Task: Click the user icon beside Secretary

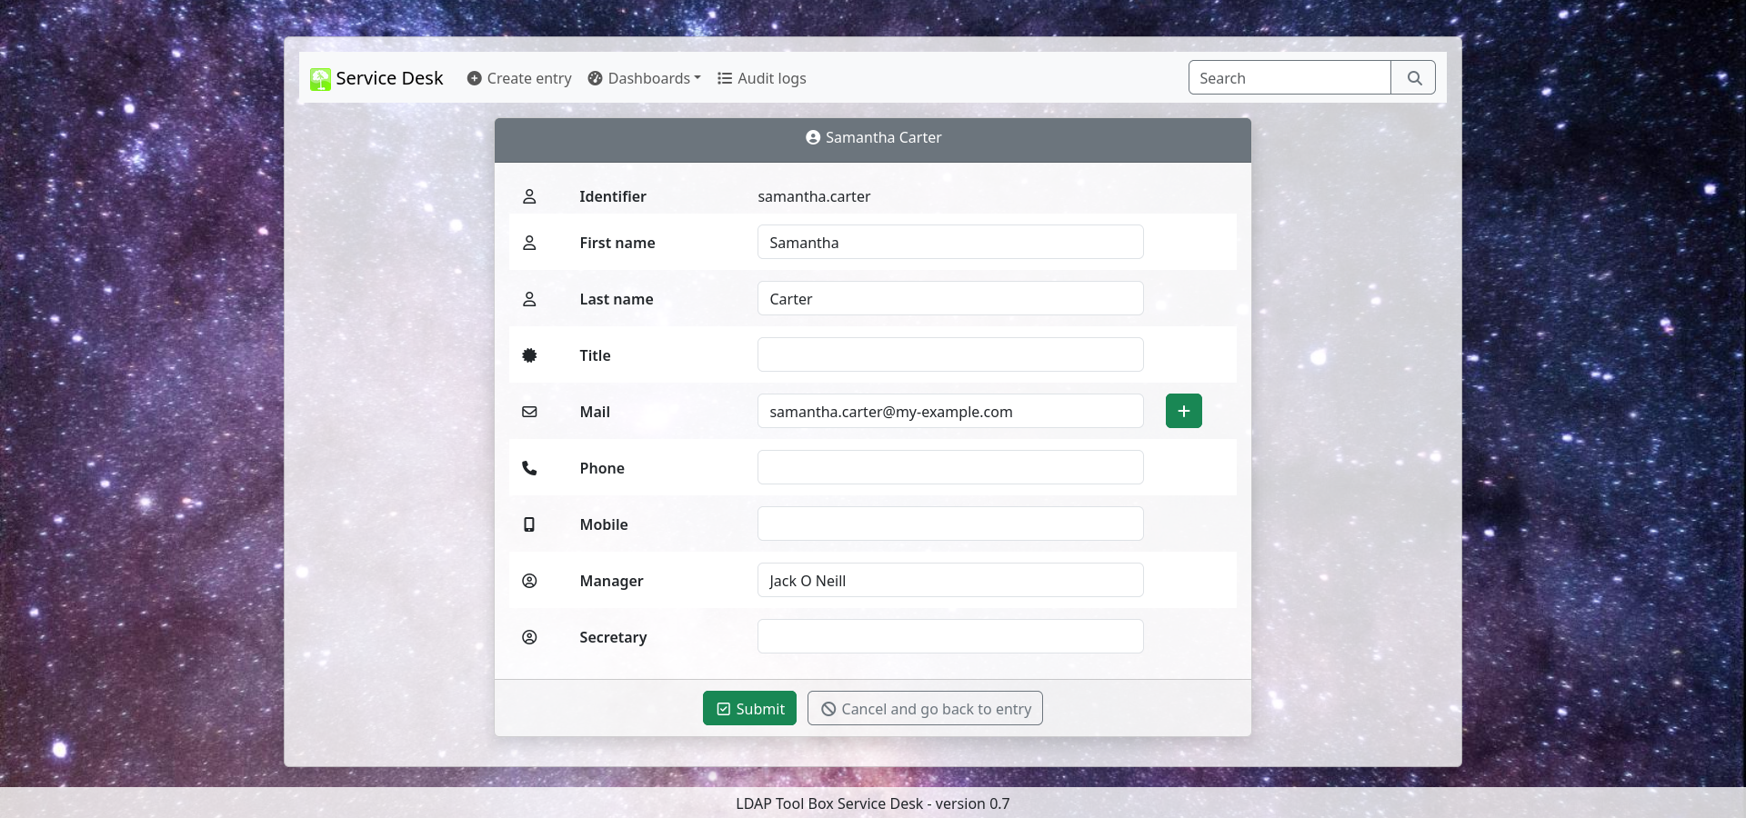Action: pyautogui.click(x=529, y=637)
